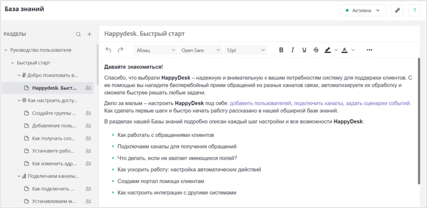Apply text highlight color
This screenshot has width=427, height=208.
point(328,50)
